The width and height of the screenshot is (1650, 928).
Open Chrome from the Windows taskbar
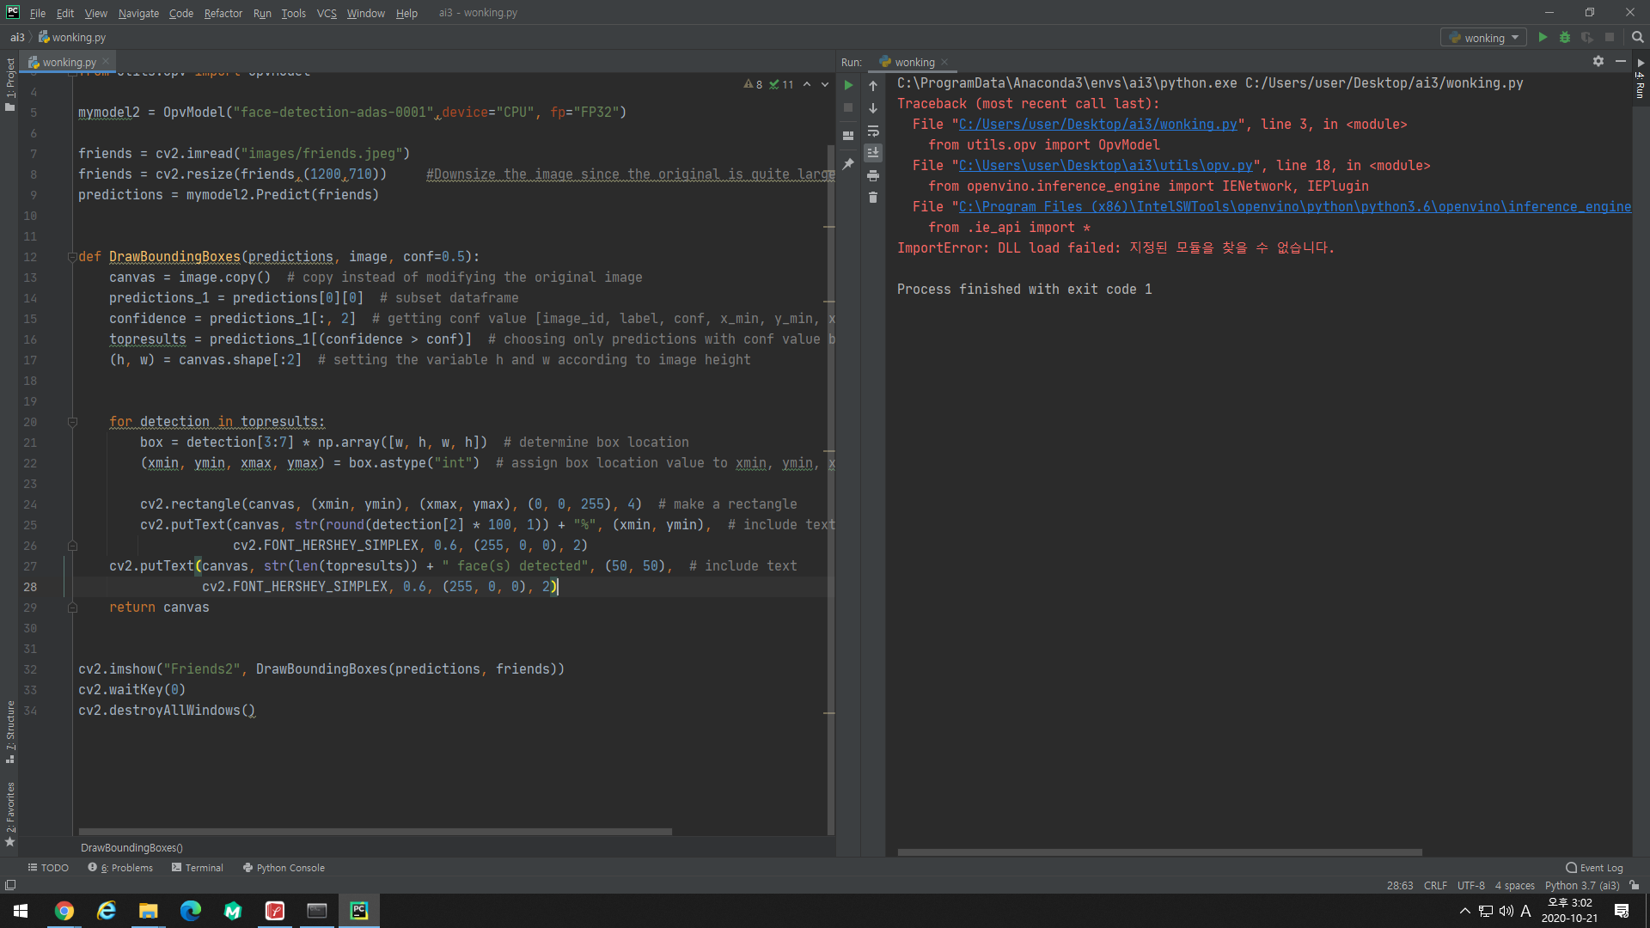pos(64,911)
